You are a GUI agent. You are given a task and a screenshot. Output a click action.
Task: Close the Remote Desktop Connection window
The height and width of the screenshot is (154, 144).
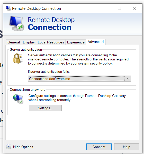pos(134,8)
